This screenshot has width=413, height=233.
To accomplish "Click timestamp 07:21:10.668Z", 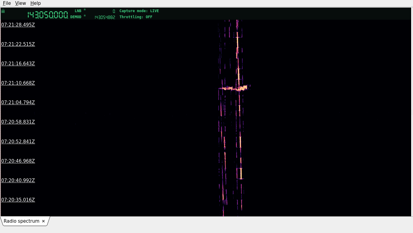I will pyautogui.click(x=18, y=83).
